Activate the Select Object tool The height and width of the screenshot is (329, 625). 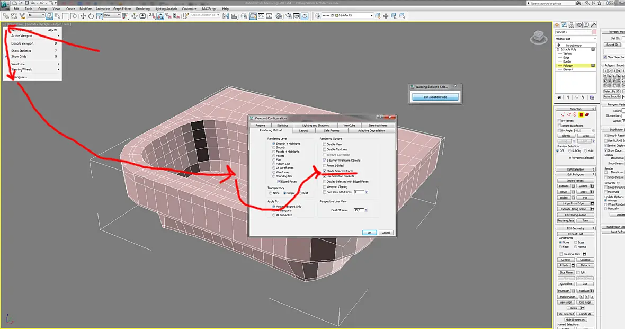click(x=49, y=16)
